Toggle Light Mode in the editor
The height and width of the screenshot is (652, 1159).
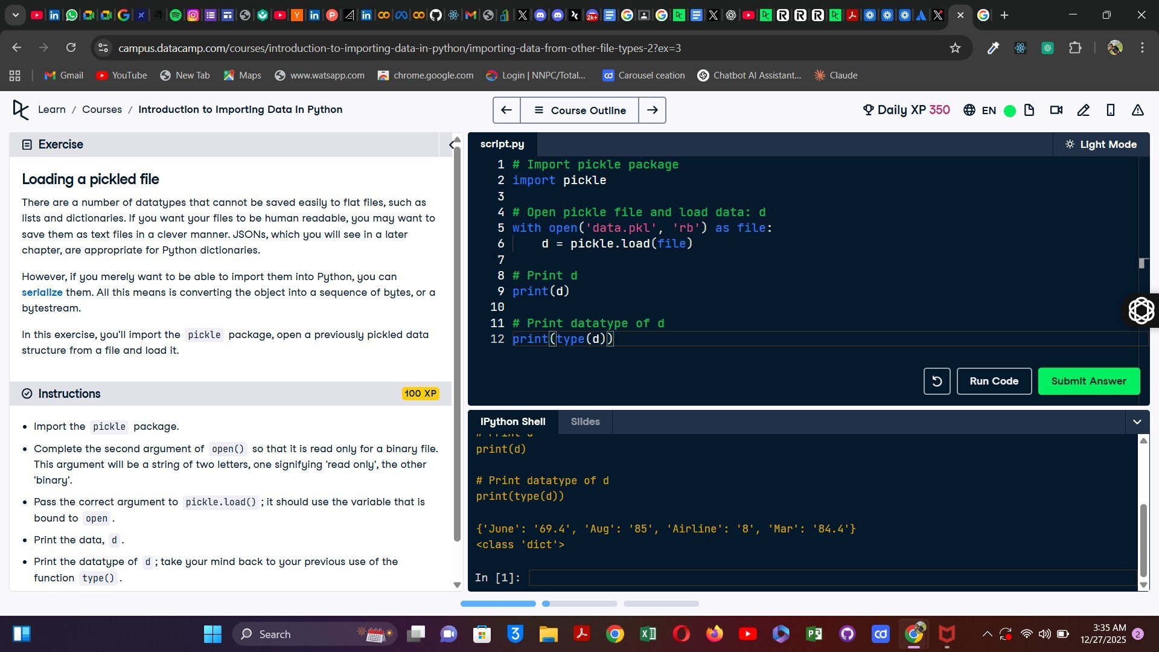click(x=1101, y=144)
